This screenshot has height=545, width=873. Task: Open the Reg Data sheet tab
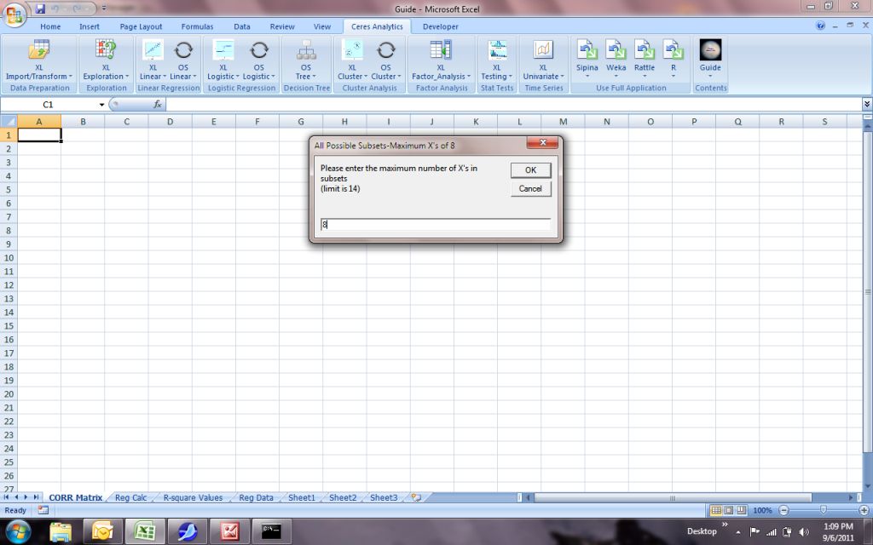click(256, 497)
